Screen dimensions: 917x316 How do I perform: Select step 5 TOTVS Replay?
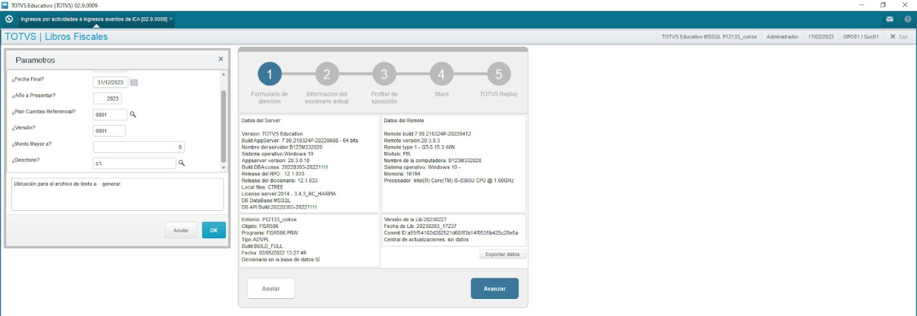coord(499,75)
